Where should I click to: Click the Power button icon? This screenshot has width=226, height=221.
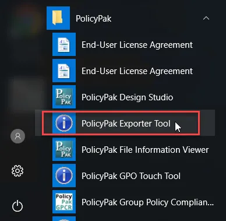(17, 206)
